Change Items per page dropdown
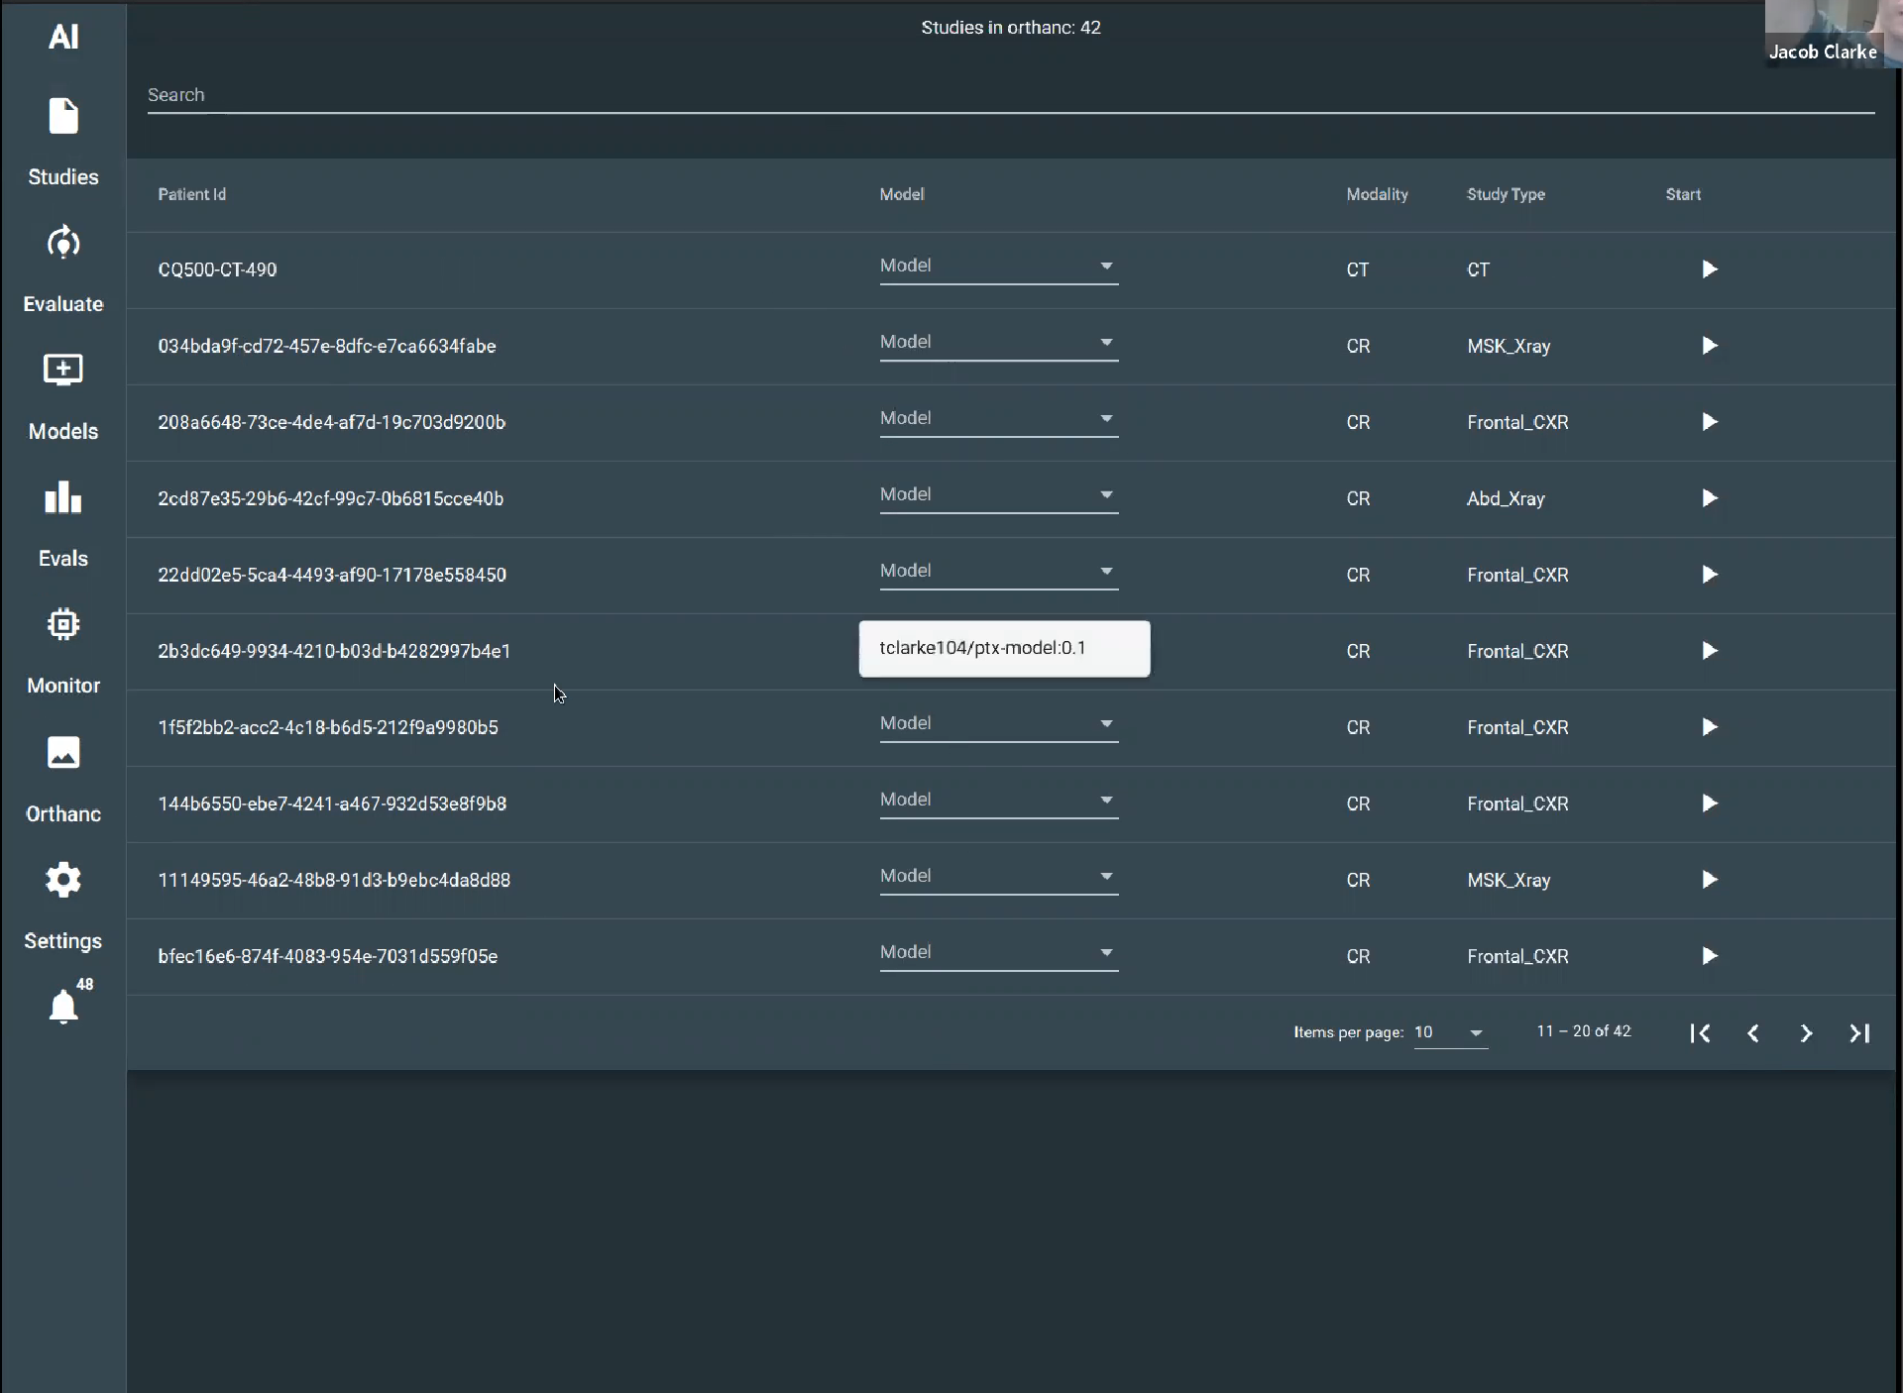This screenshot has height=1393, width=1903. click(1450, 1032)
